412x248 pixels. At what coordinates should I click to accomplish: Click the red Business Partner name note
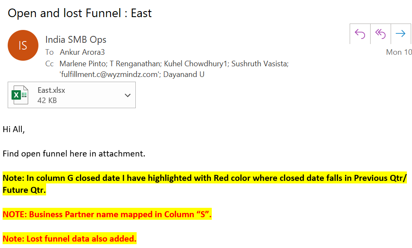[x=107, y=215]
